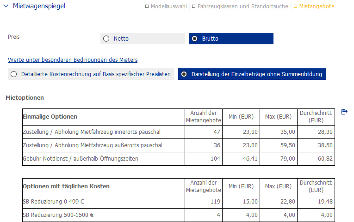Select the Zustellung außerorts pauschal row
Screen dimensions: 354x222
pos(93,145)
